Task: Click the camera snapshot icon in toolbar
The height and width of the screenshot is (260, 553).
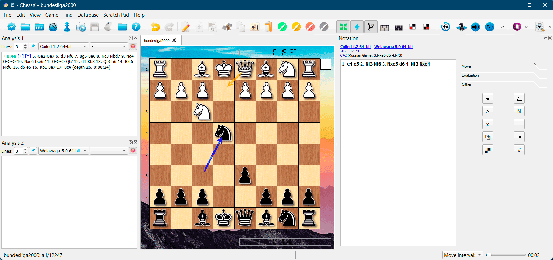Action: [254, 27]
